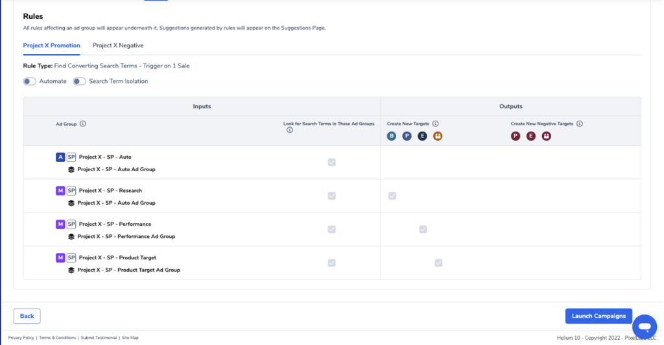664x345 pixels.
Task: Click the SP badge on Project X - SP - Performance
Action: tap(71, 224)
